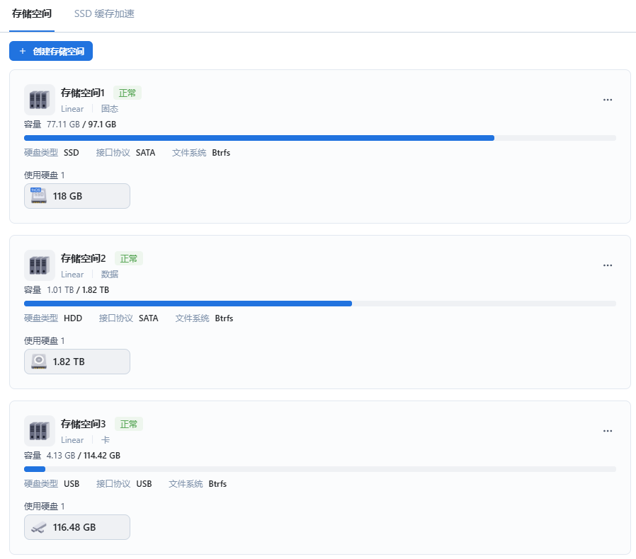This screenshot has width=636, height=559.
Task: Click the 118 GB disk chip
Action: pyautogui.click(x=77, y=196)
